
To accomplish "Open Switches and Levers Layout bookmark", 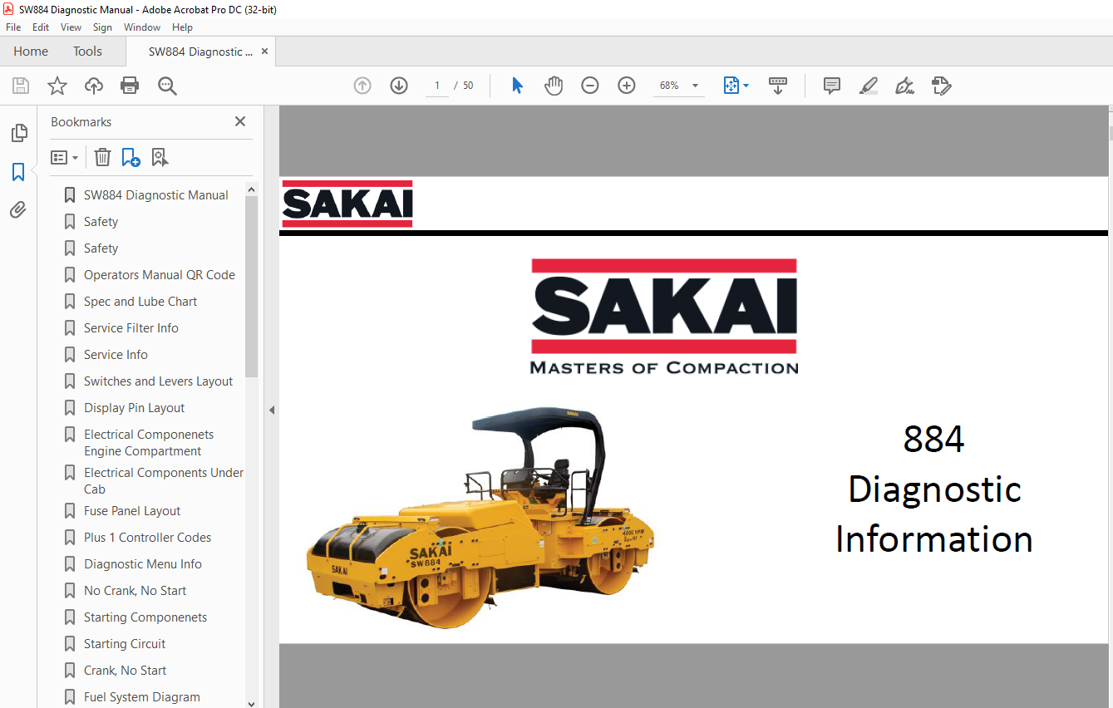I will 158,381.
